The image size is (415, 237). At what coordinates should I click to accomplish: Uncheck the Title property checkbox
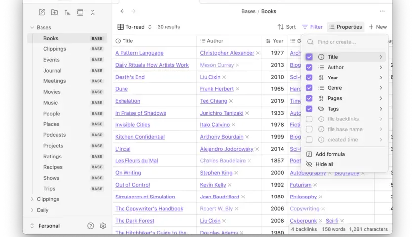pyautogui.click(x=309, y=57)
